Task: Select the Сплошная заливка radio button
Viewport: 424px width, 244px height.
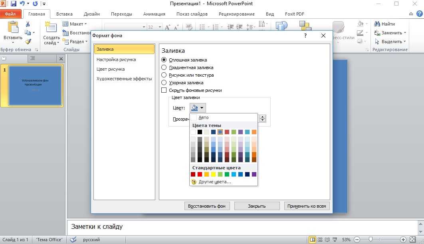Action: pyautogui.click(x=164, y=60)
